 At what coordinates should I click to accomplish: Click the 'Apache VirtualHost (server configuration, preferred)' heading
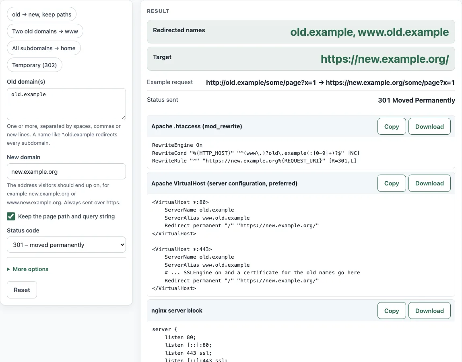(x=224, y=183)
